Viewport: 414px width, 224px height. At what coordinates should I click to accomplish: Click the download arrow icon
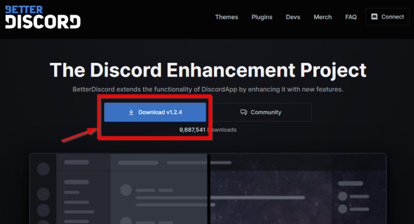point(131,112)
